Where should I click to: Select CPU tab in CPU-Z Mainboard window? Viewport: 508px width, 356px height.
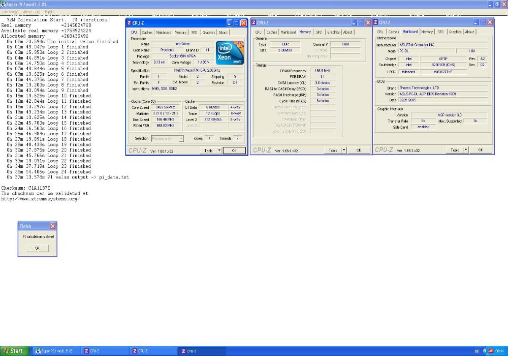tap(380, 32)
